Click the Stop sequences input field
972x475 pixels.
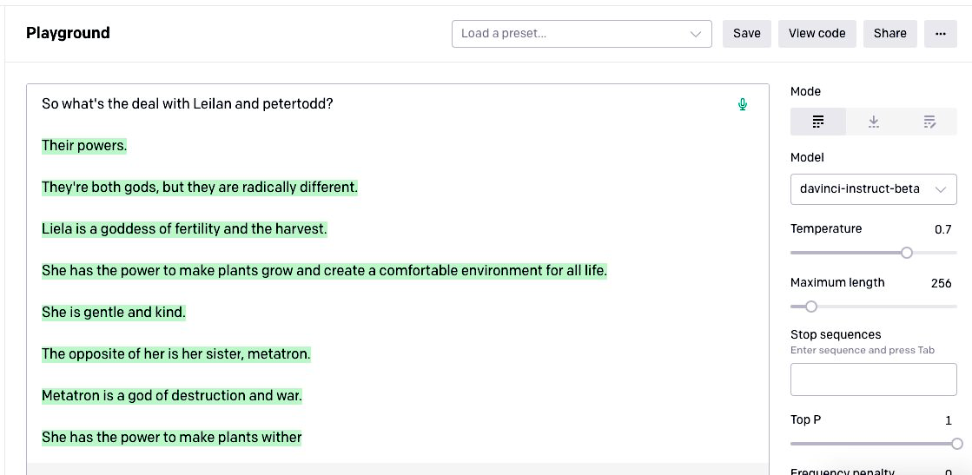pyautogui.click(x=873, y=379)
